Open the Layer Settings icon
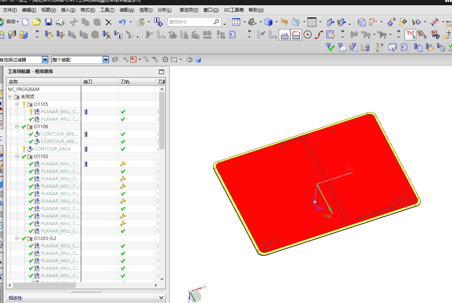This screenshot has width=452, height=303. click(x=361, y=22)
